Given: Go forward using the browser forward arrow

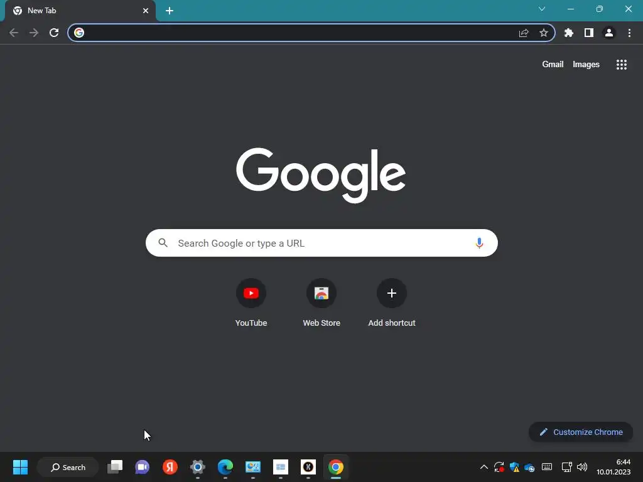Looking at the screenshot, I should pyautogui.click(x=34, y=33).
